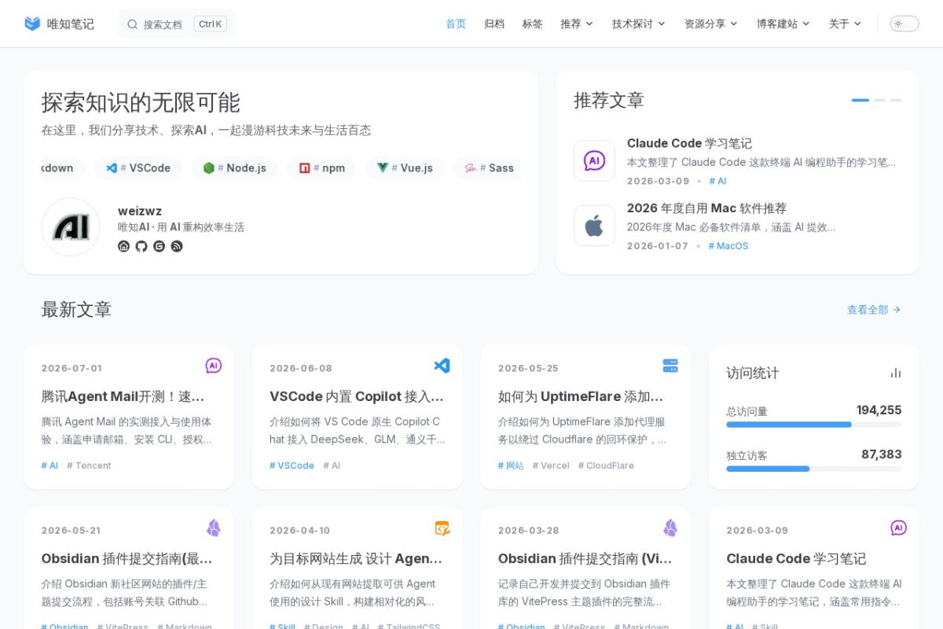Click the bar chart icon in 访问统计
Screen dimensions: 943x629
pos(896,373)
